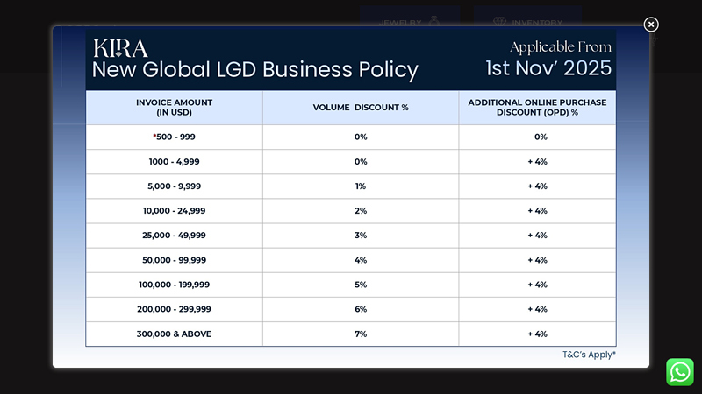Click the 7% volume discount cell

click(x=361, y=334)
